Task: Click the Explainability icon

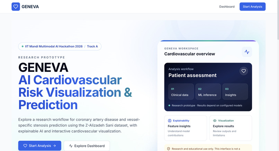Action: [170, 121]
